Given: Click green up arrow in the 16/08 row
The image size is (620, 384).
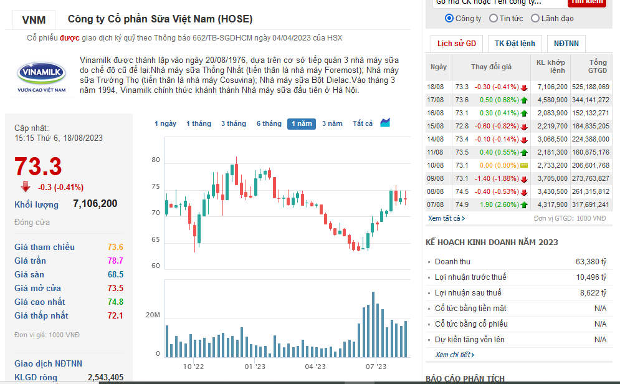Looking at the screenshot, I should click(x=524, y=113).
